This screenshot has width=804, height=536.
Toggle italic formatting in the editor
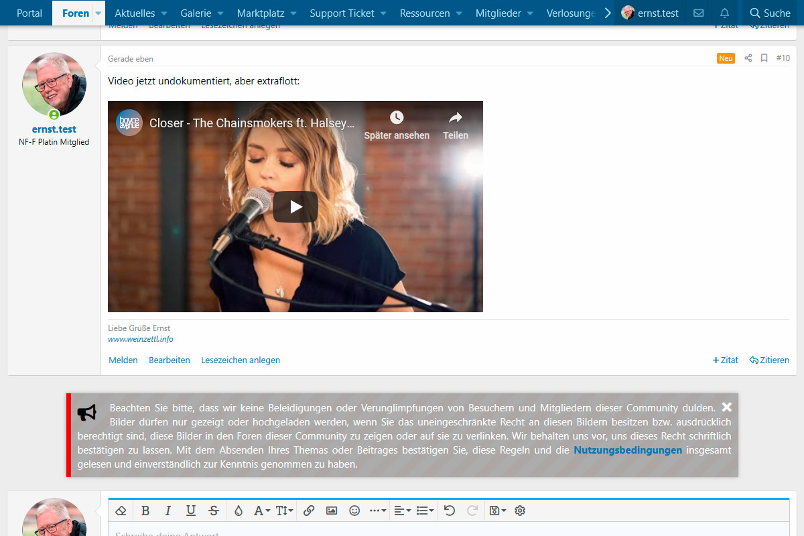click(x=168, y=511)
